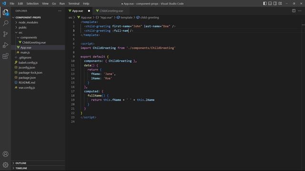
Task: Click the fullName computed method name
Action: [94, 95]
